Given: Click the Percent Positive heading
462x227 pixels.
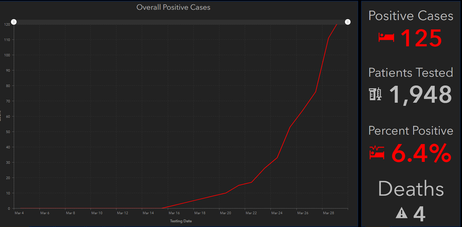Looking at the screenshot, I should tap(411, 131).
